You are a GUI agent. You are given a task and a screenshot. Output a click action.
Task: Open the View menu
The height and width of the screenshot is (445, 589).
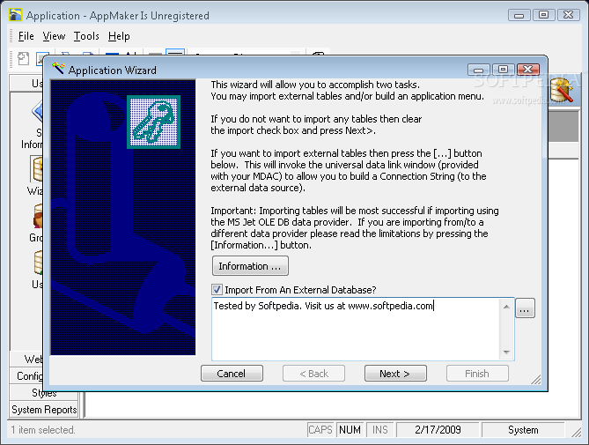54,36
